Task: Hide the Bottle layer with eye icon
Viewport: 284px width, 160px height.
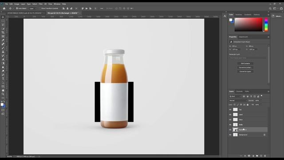Action: pyautogui.click(x=230, y=124)
